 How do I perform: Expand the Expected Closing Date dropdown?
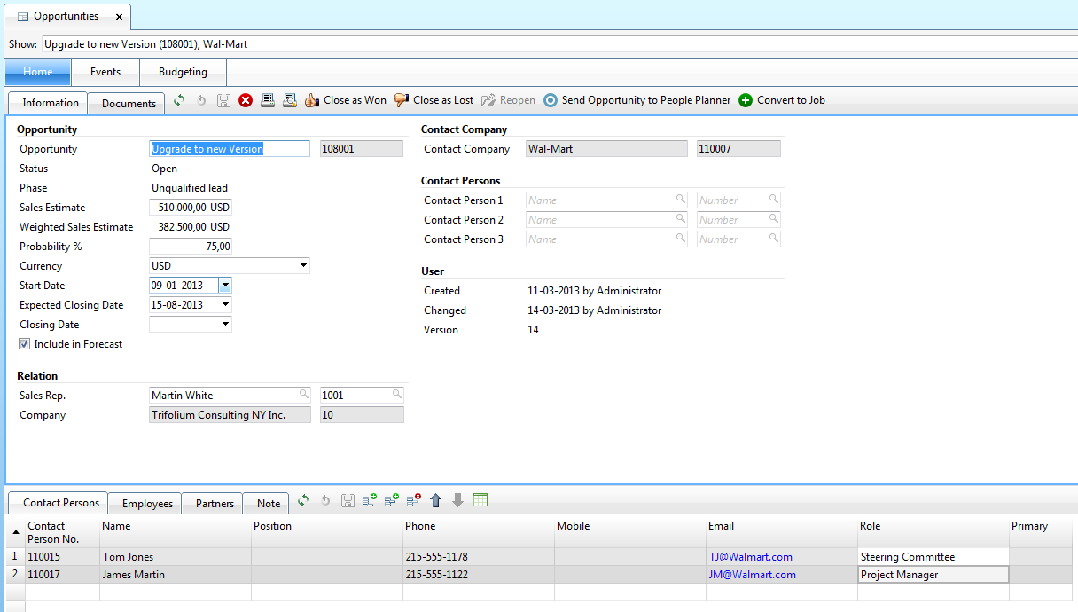[x=225, y=305]
